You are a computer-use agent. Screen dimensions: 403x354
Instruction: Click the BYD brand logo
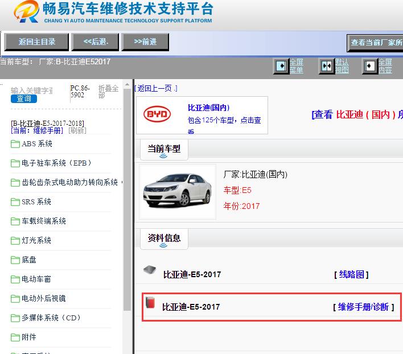click(x=157, y=114)
